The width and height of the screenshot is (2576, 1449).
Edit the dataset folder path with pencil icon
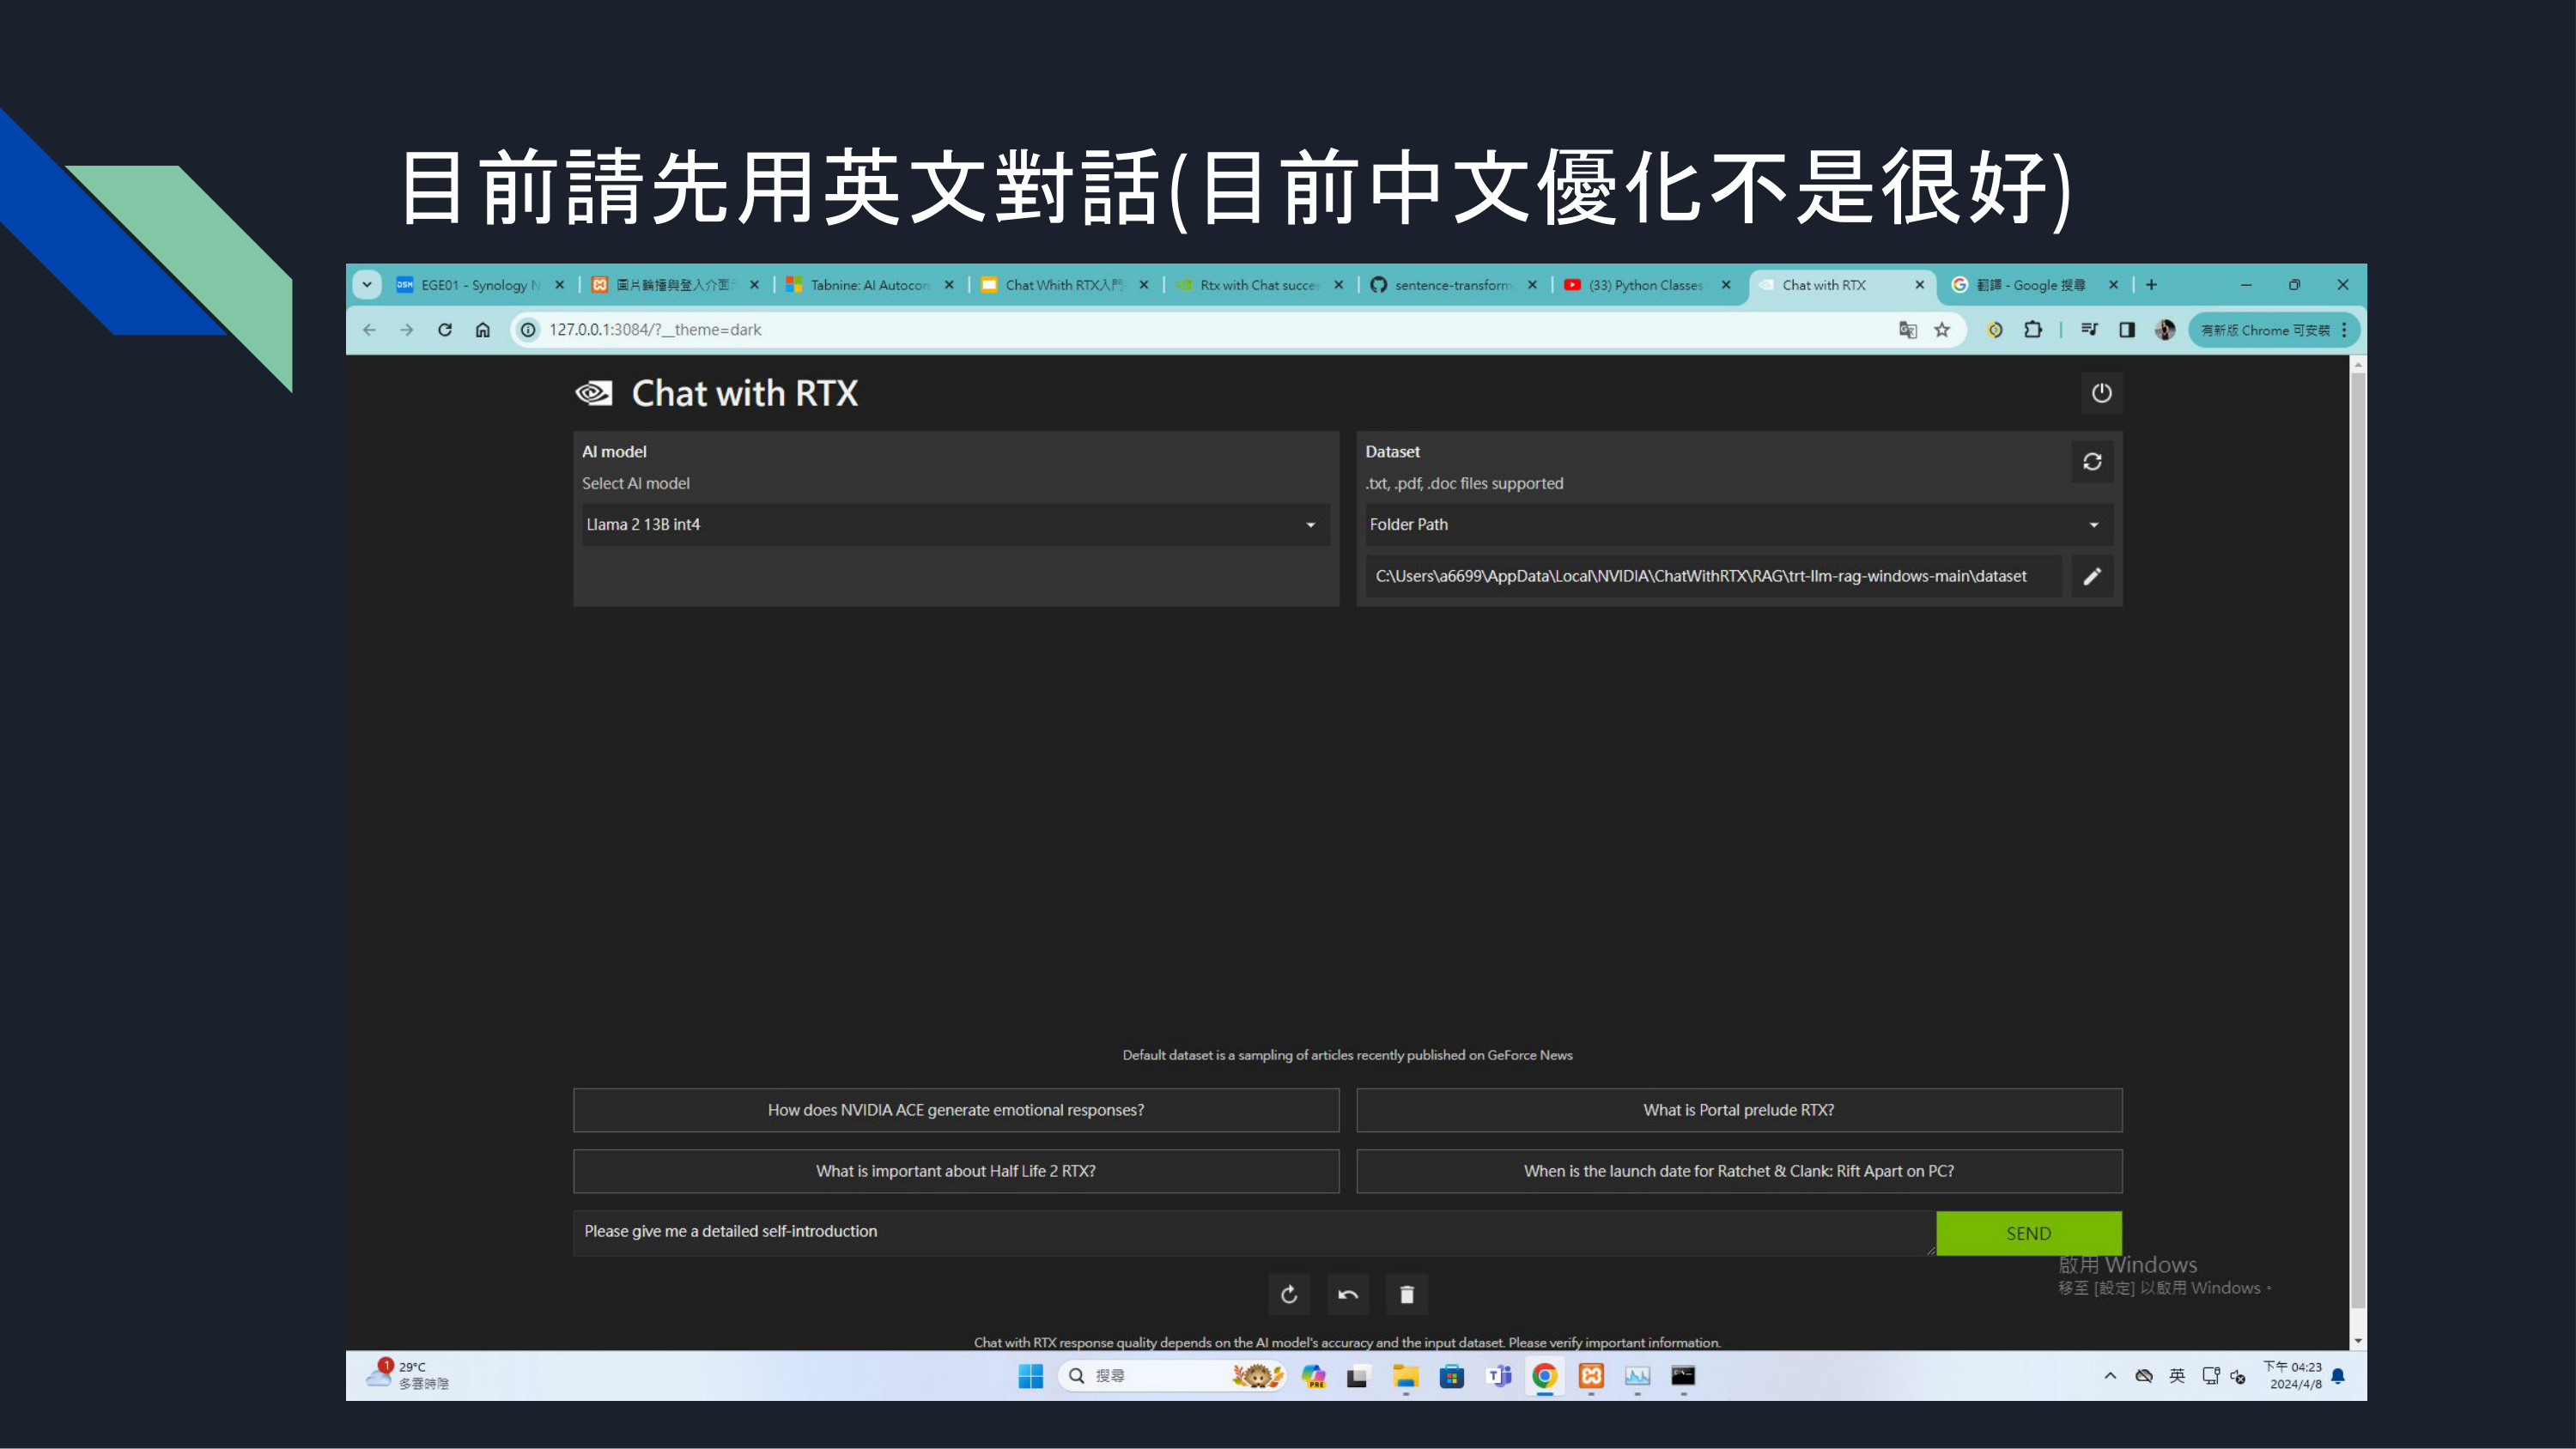click(x=2092, y=576)
